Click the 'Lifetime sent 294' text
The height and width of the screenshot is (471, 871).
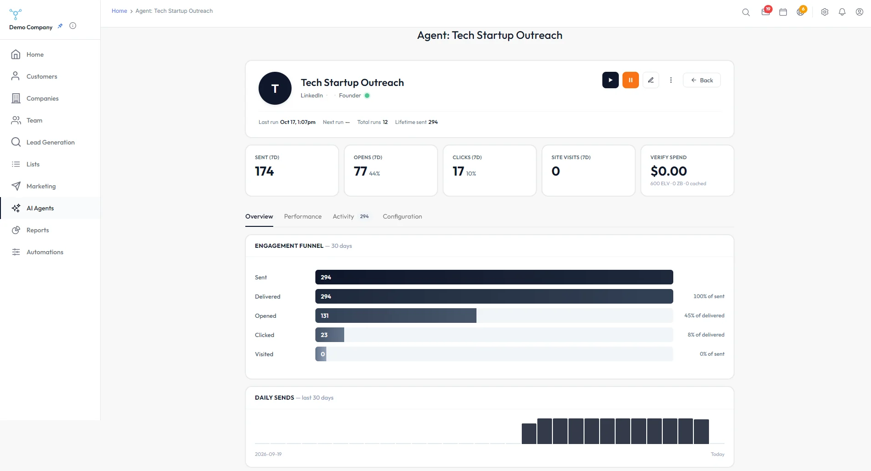(417, 122)
